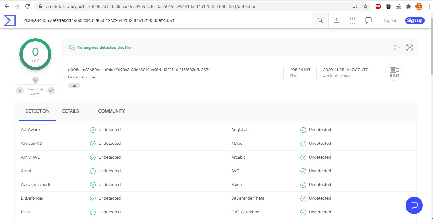Click the browser address bar URL

(151, 6)
